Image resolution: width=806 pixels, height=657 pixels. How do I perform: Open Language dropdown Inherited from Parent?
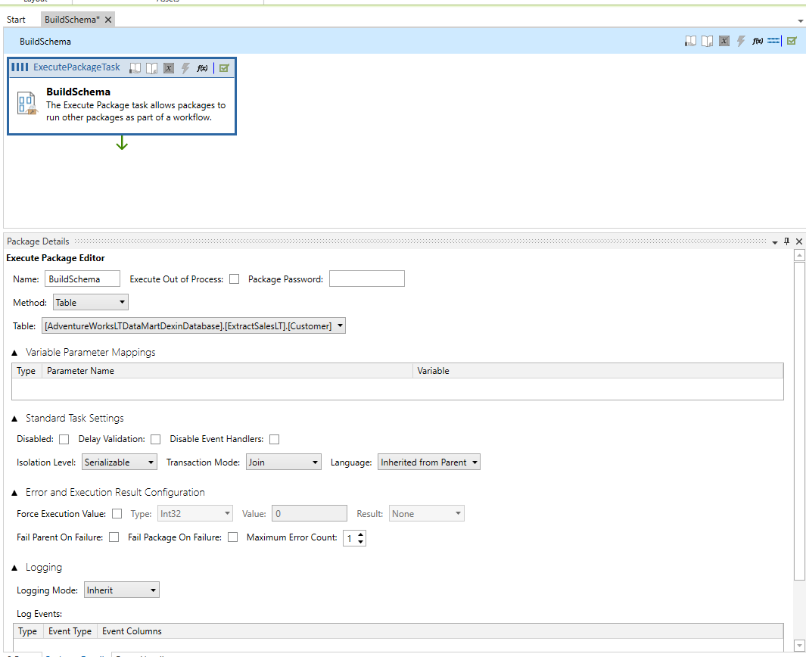tap(429, 462)
